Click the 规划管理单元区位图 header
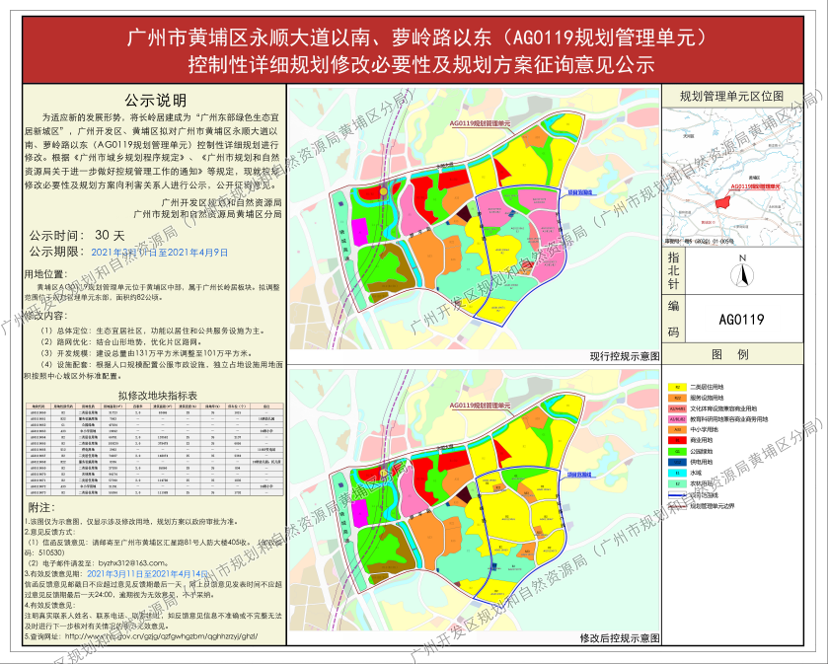 tap(732, 97)
